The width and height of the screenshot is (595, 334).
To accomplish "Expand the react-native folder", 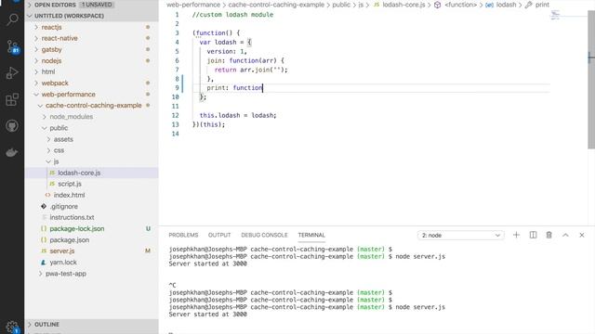I will pyautogui.click(x=59, y=38).
